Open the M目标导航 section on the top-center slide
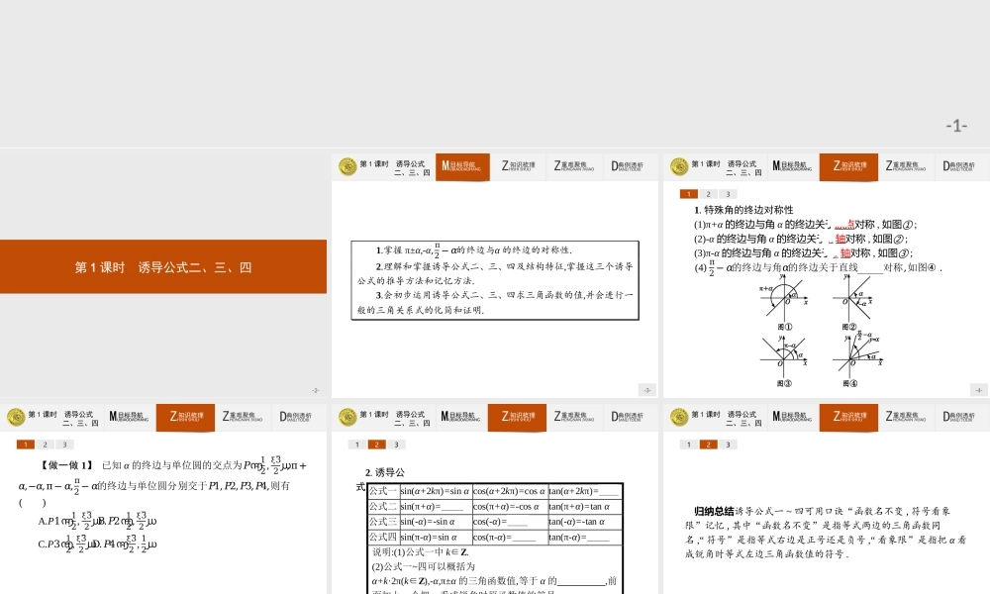 [x=462, y=166]
